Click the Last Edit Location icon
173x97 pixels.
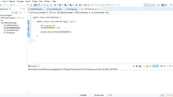pyautogui.click(x=108, y=5)
